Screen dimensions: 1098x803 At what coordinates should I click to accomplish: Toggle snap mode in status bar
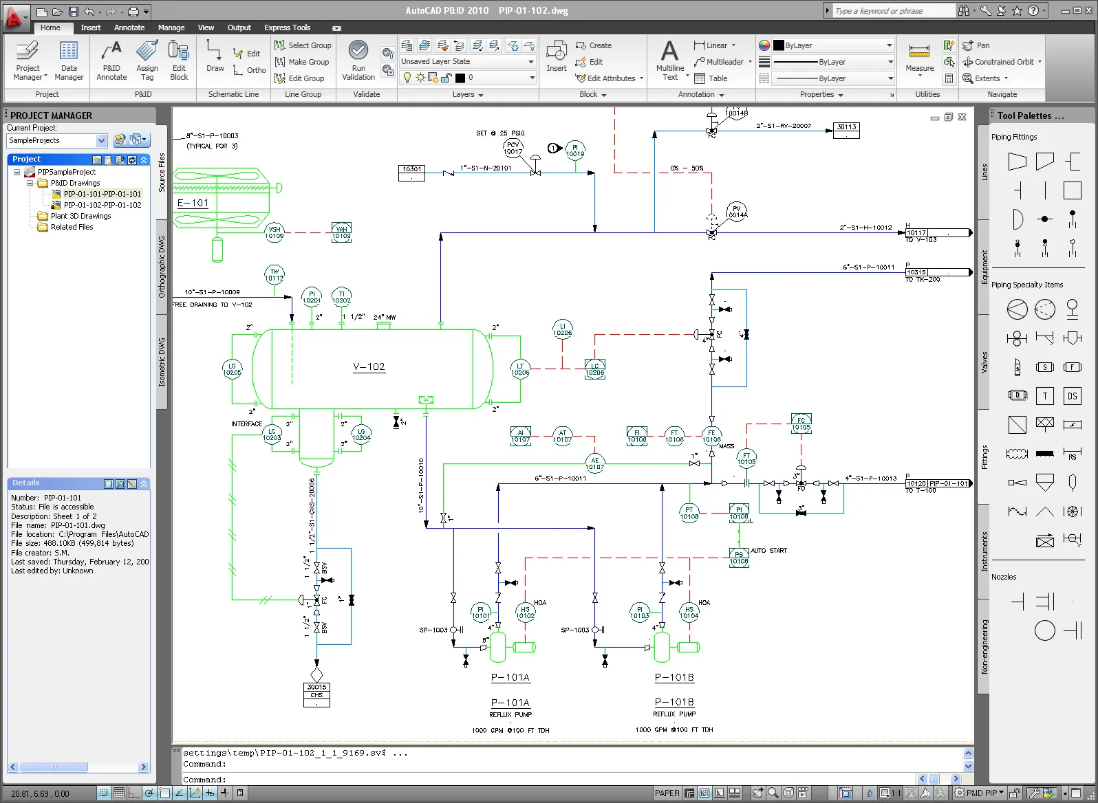104,793
